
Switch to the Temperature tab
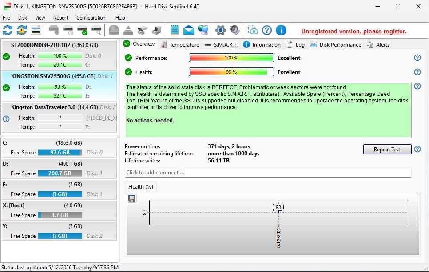pos(180,44)
